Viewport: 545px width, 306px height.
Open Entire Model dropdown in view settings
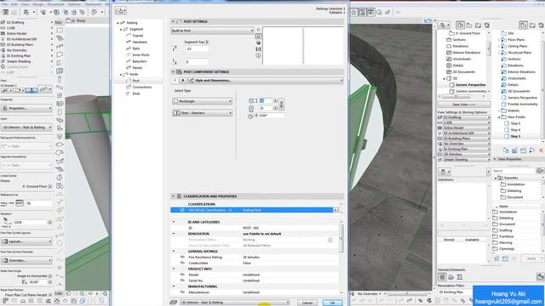(x=464, y=127)
